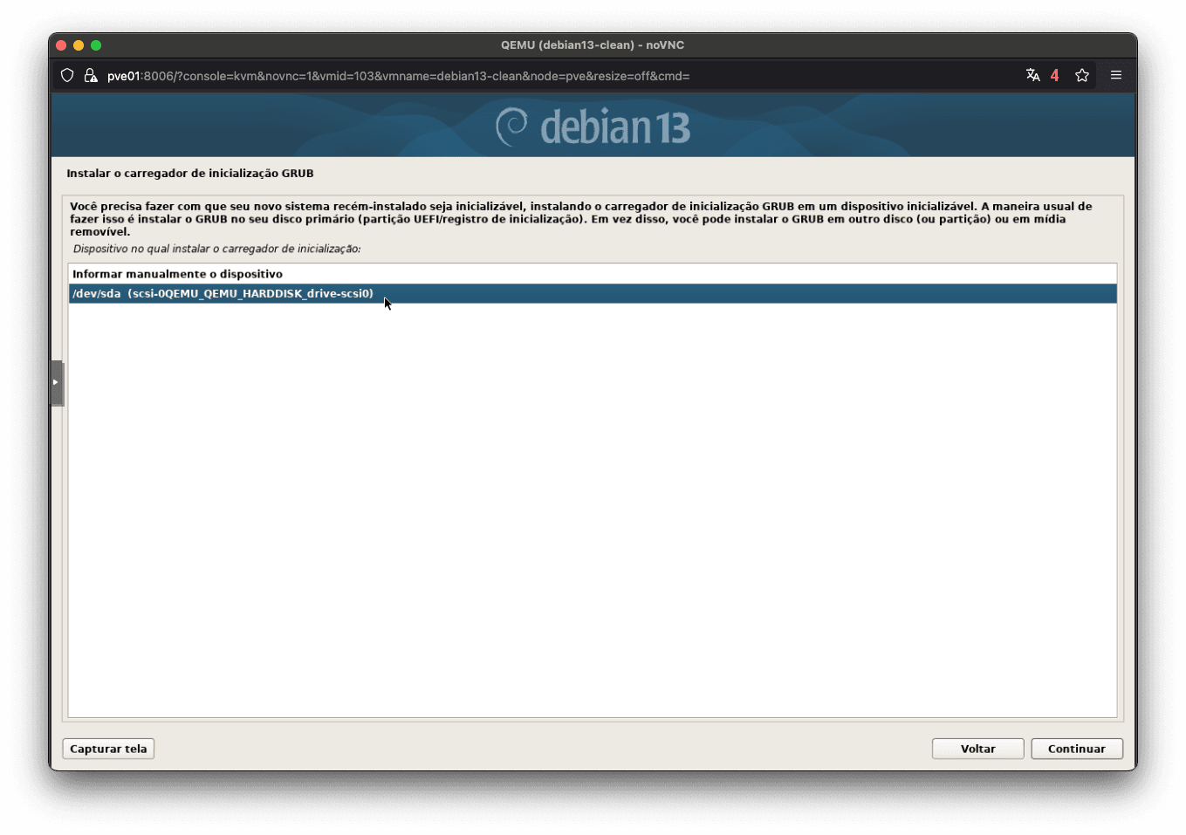The width and height of the screenshot is (1186, 835).
Task: Click the shield tracking protection icon
Action: [x=67, y=76]
